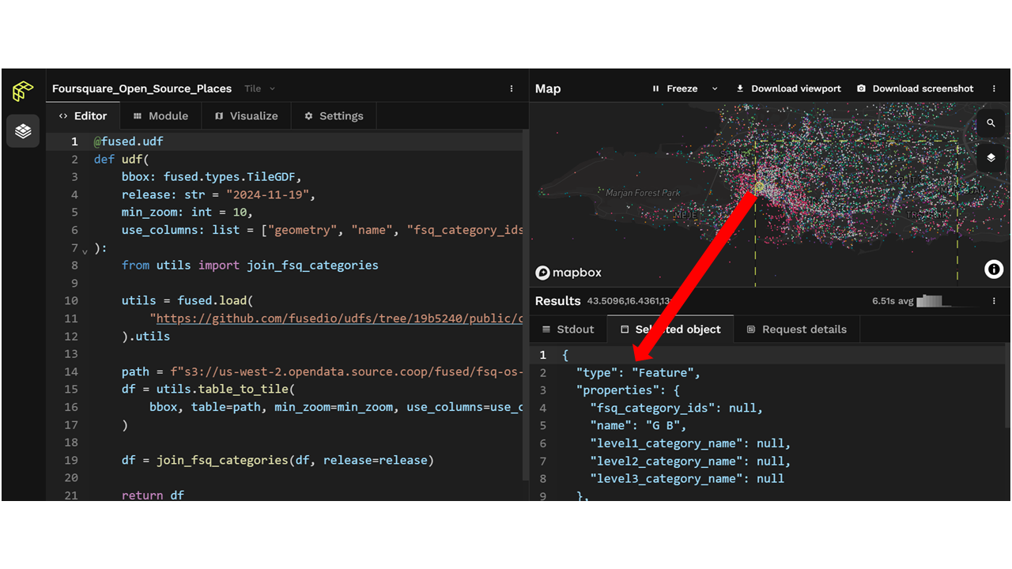1012x569 pixels.
Task: Click the map info icon
Action: tap(994, 269)
